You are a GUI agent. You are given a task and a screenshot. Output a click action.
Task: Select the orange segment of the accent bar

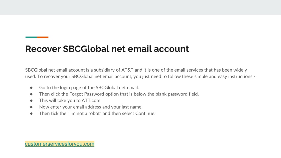click(x=43, y=37)
